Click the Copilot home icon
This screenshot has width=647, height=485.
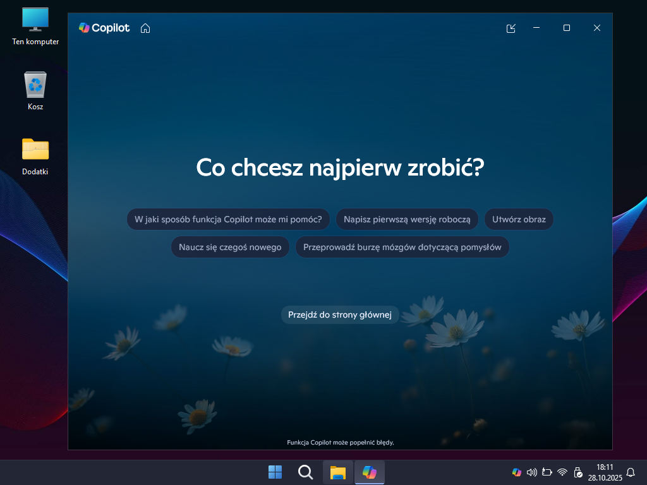coord(145,28)
